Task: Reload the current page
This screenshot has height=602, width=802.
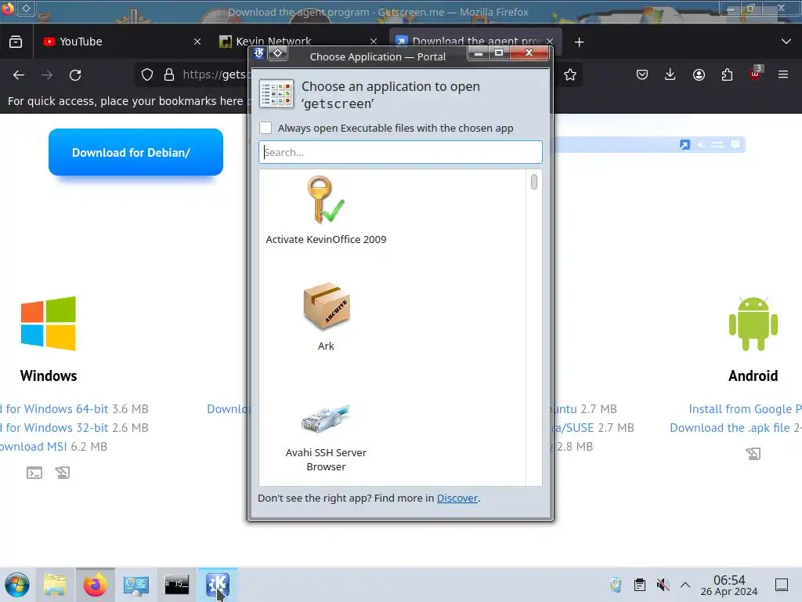Action: (75, 75)
